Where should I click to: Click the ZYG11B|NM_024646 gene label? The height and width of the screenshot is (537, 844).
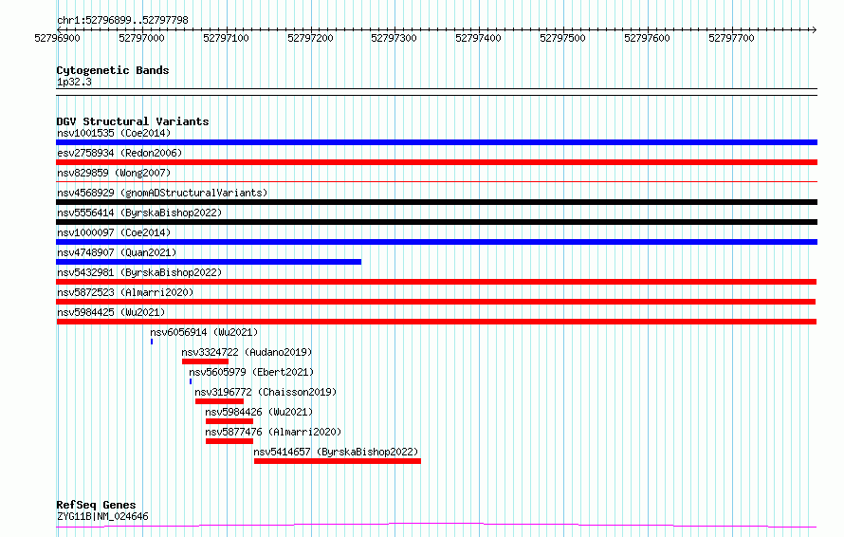(102, 516)
